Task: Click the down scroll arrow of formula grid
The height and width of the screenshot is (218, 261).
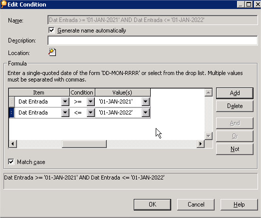Action: click(209, 136)
